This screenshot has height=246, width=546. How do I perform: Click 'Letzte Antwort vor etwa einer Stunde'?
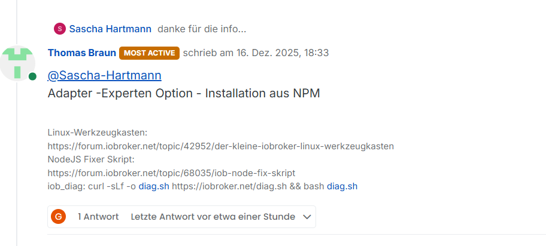[213, 217]
